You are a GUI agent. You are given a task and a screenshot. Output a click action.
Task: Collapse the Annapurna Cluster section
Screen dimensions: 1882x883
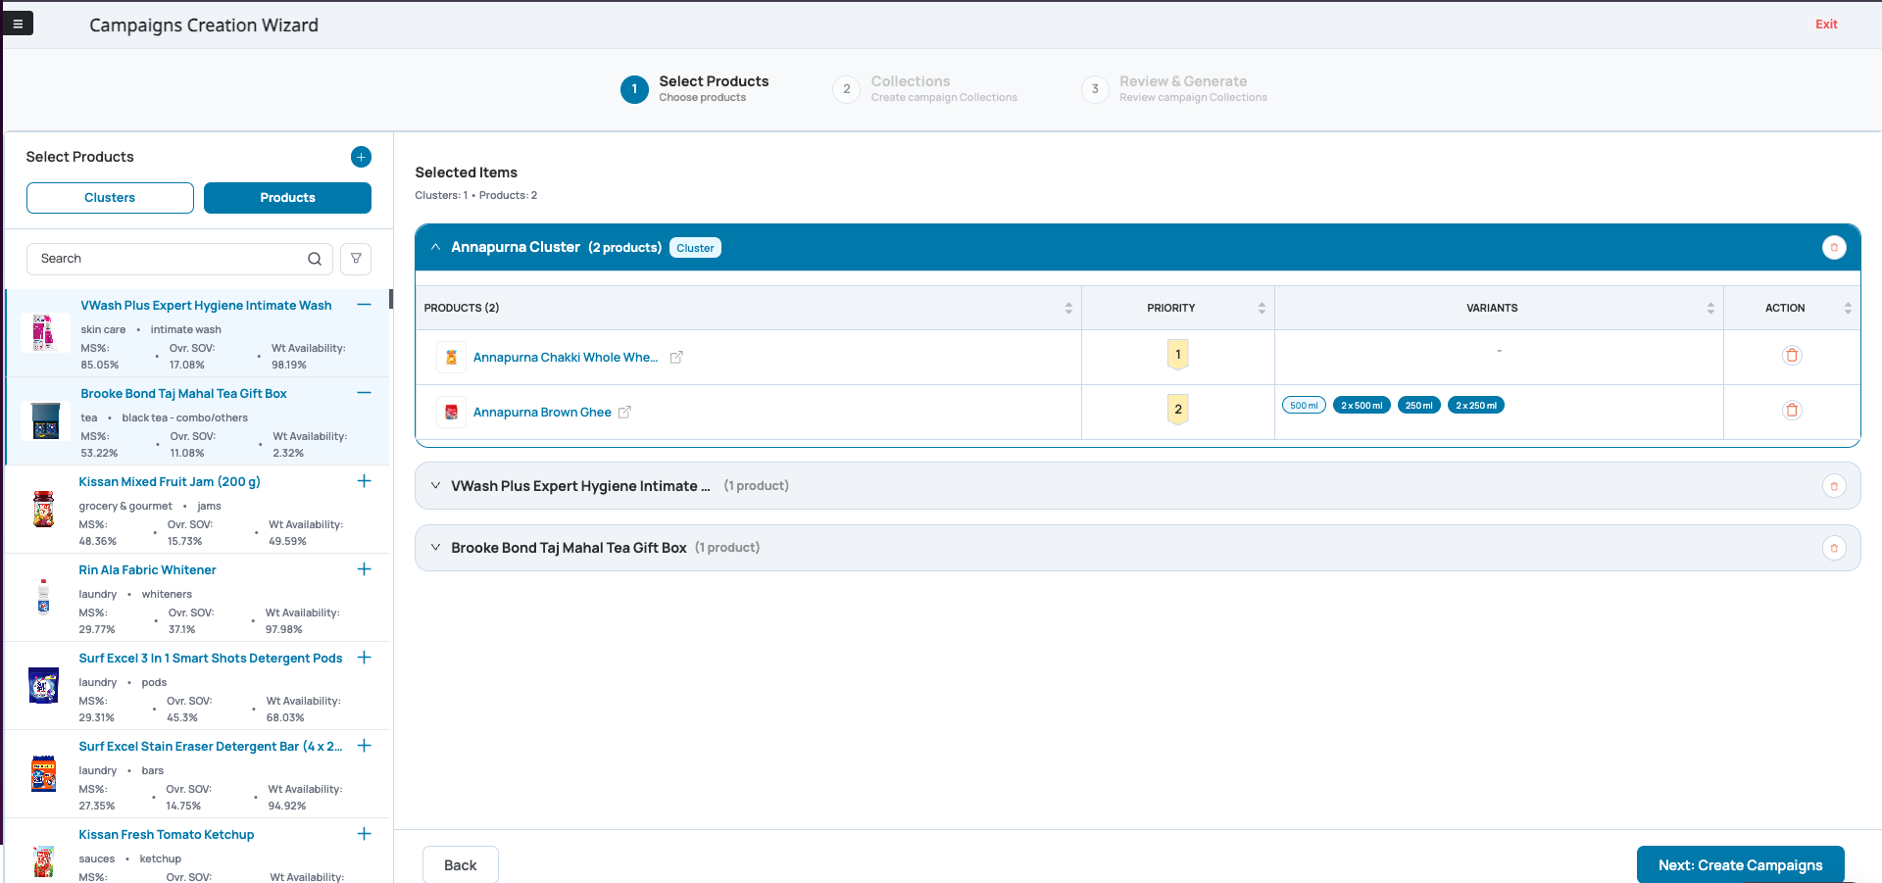point(435,248)
